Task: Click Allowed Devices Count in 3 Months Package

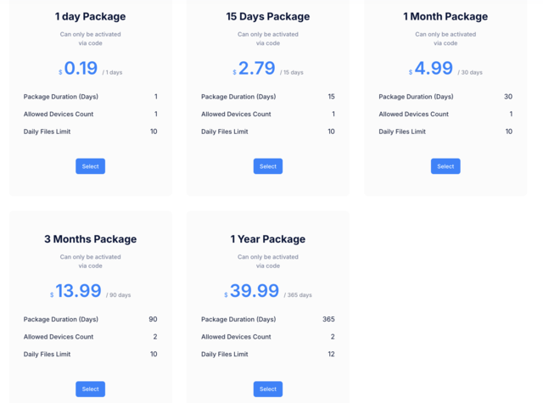Action: coord(59,337)
